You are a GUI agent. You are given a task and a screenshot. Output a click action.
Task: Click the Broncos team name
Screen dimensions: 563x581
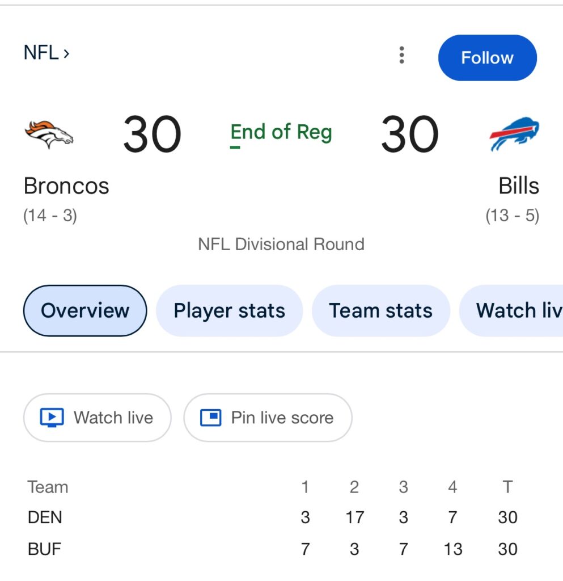coord(66,186)
